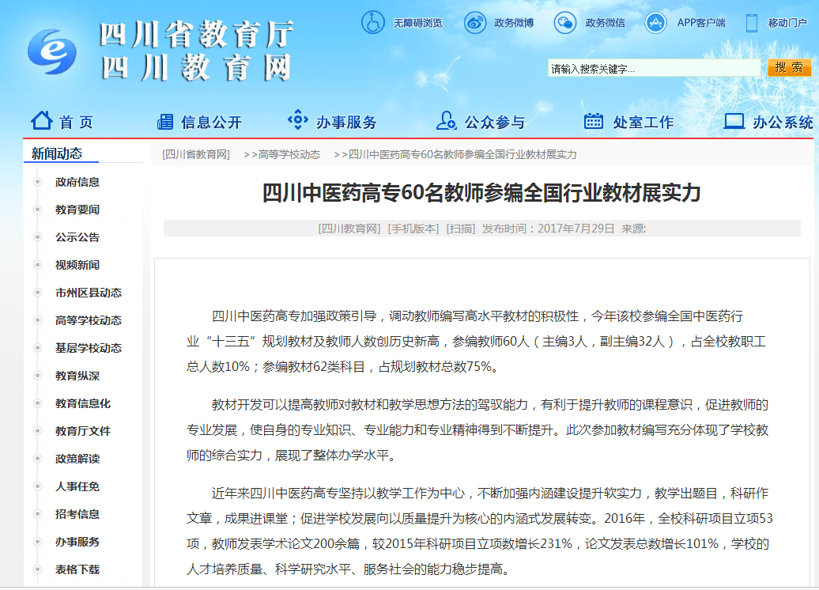Click the accessibility (无障碍浏览) wheelchair icon
819x590 pixels.
(x=372, y=22)
